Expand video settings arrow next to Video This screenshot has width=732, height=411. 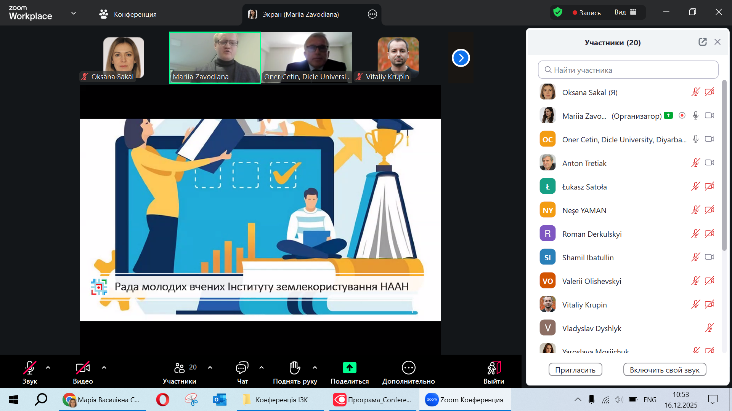pyautogui.click(x=104, y=368)
